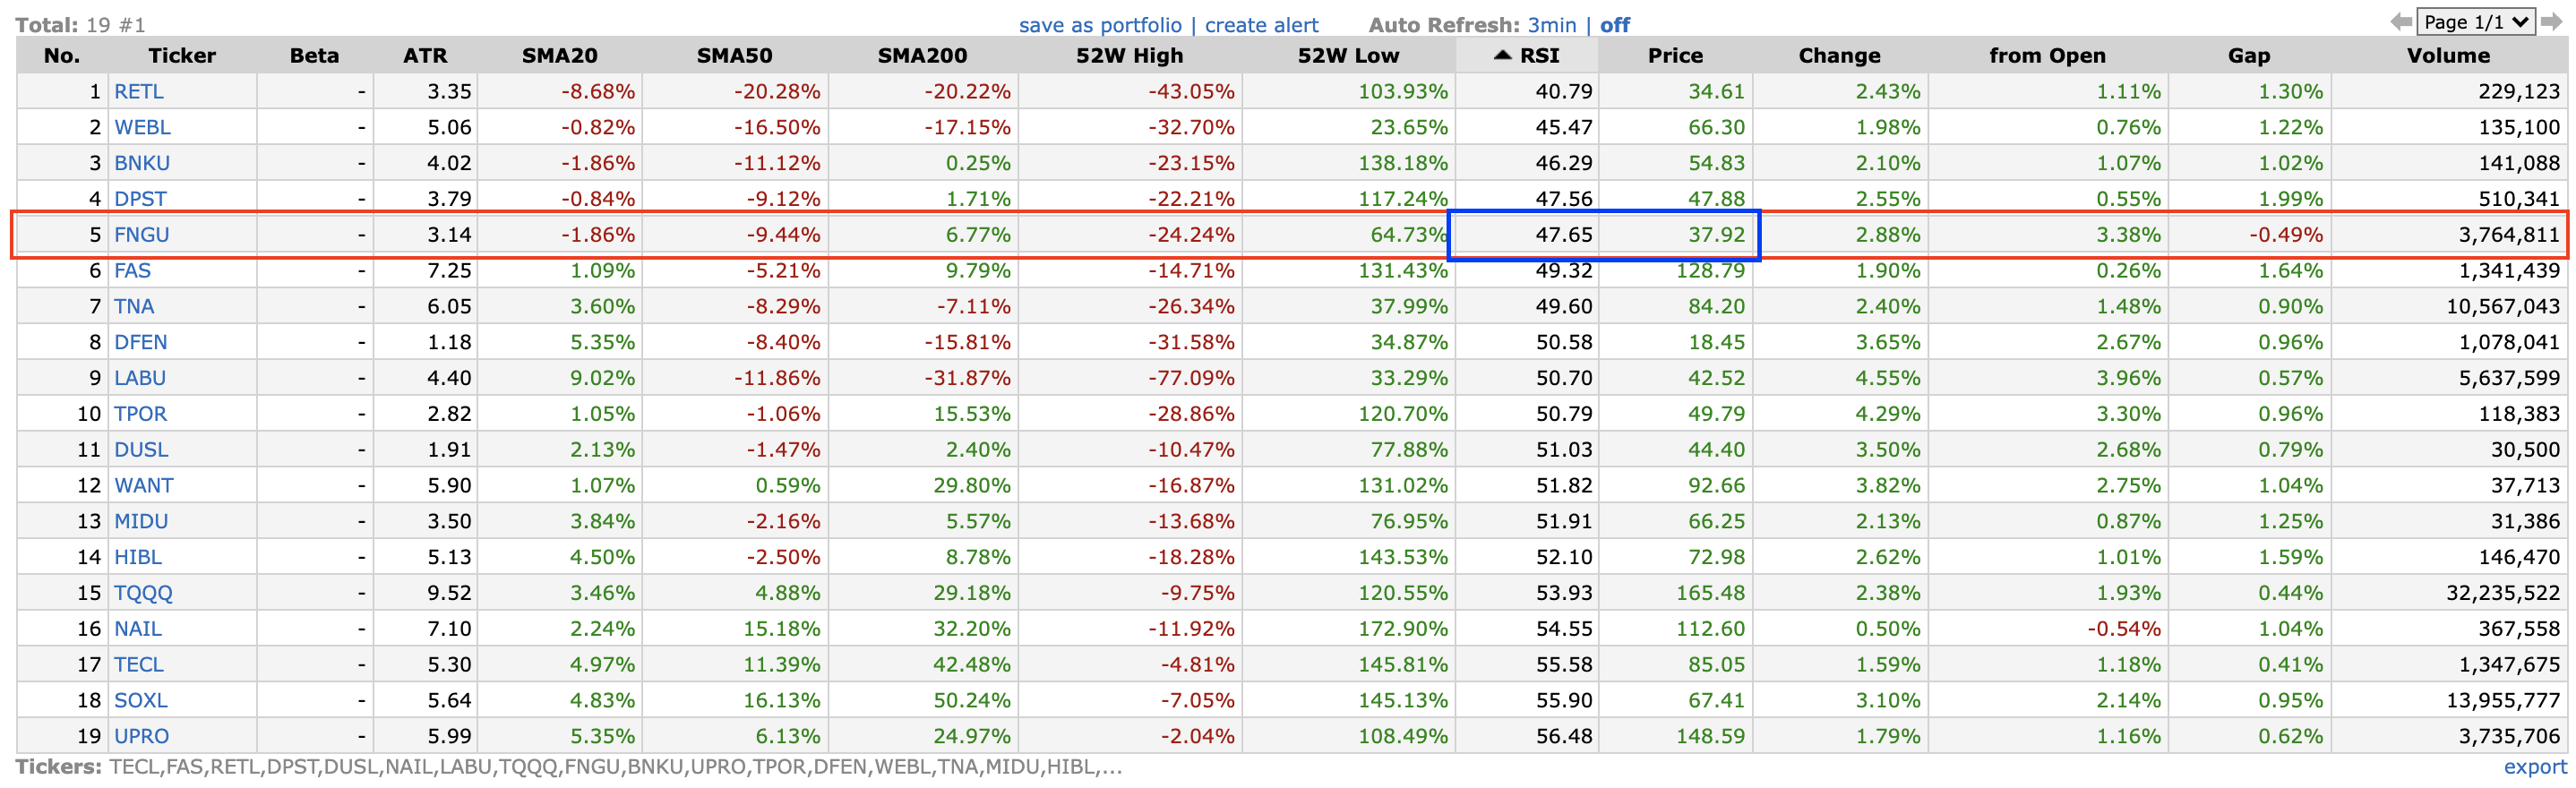2576x788 pixels.
Task: Sort table by Volume column
Action: coord(2448,56)
